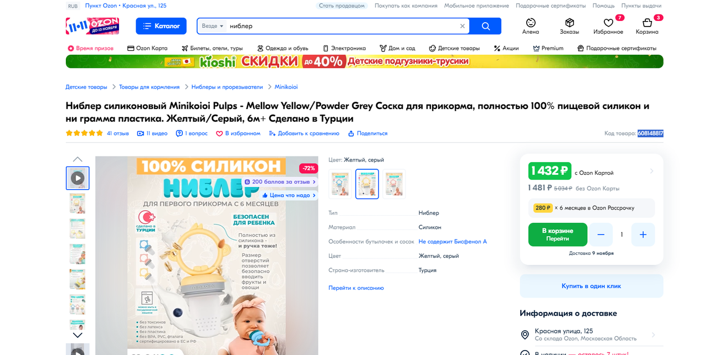
Task: Expand Ozon Карта price chevron
Action: click(651, 171)
